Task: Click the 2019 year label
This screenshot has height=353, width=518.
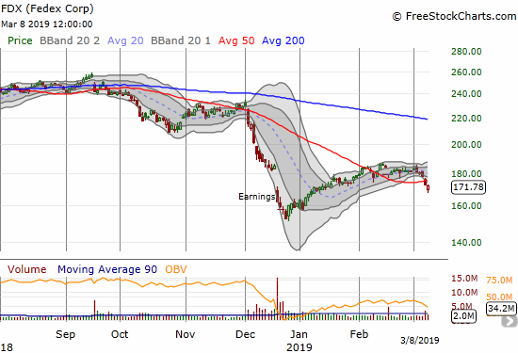Action: click(x=299, y=347)
